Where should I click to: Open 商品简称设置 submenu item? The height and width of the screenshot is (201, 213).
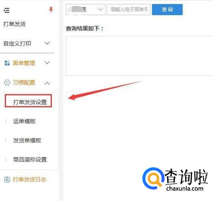(30, 159)
